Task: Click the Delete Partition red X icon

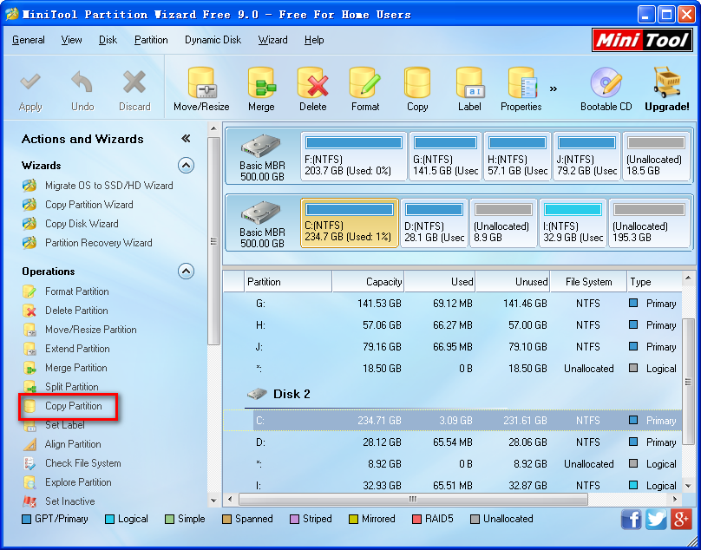Action: (29, 311)
